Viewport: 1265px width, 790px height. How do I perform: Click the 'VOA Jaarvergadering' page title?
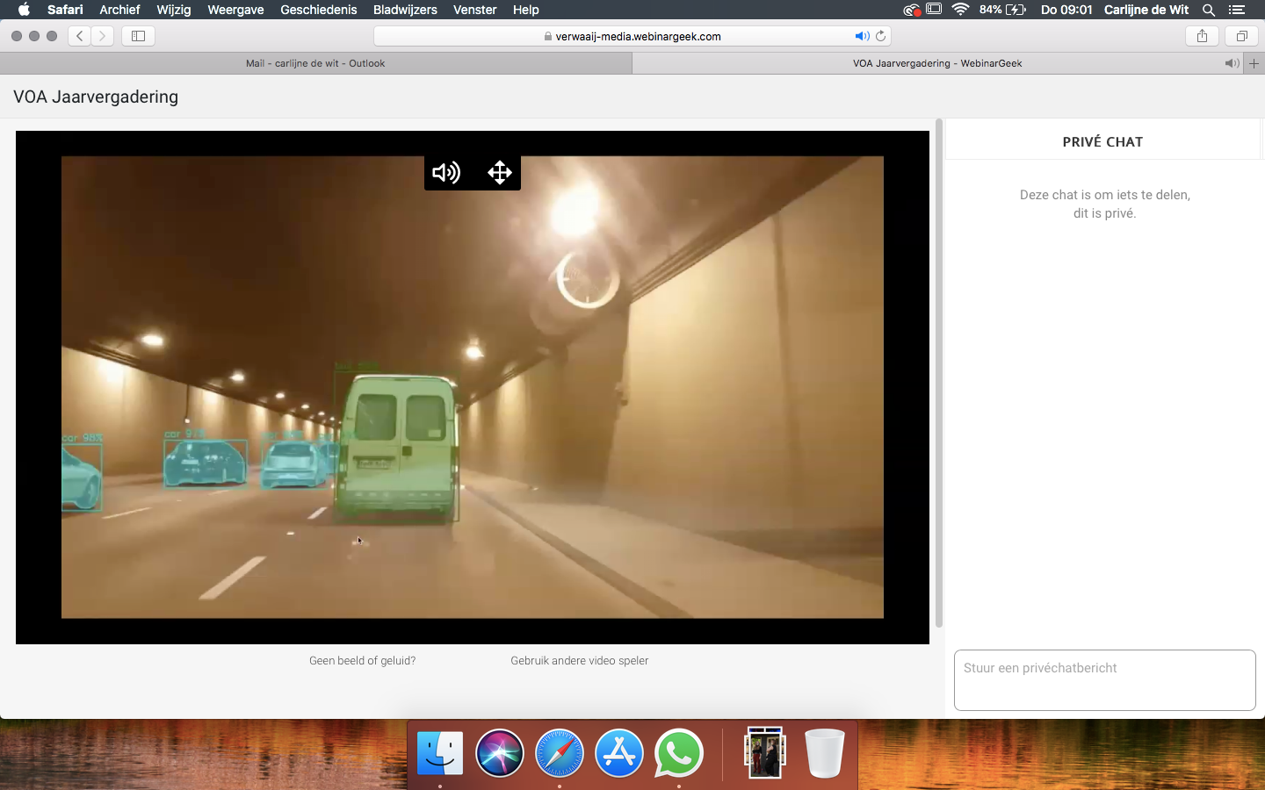tap(96, 97)
